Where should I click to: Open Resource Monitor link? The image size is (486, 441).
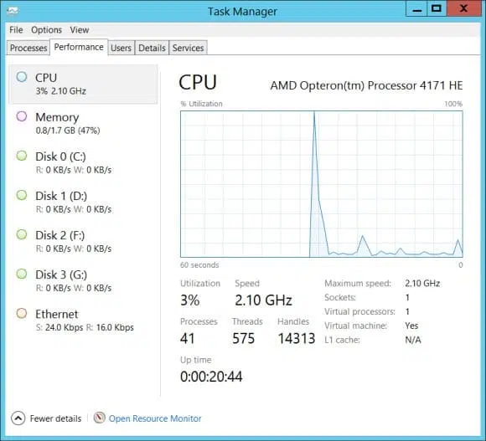[155, 418]
